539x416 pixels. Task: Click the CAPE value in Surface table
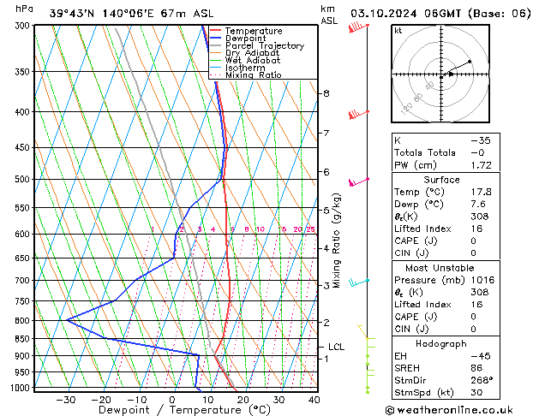[473, 241]
